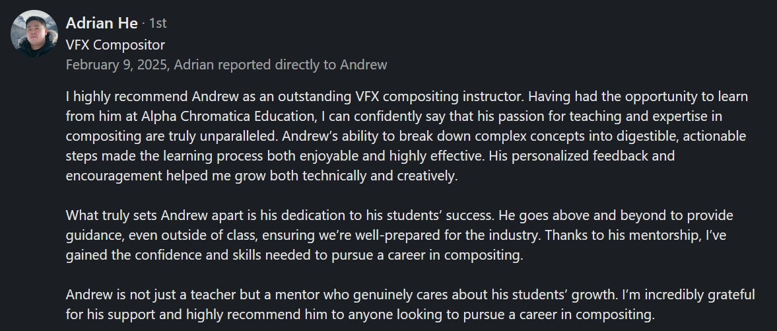Click the 1st connection degree label
Image resolution: width=777 pixels, height=331 pixels.
[x=158, y=24]
